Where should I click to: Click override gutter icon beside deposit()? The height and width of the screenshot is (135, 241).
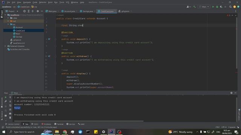pyautogui.click(x=49, y=39)
